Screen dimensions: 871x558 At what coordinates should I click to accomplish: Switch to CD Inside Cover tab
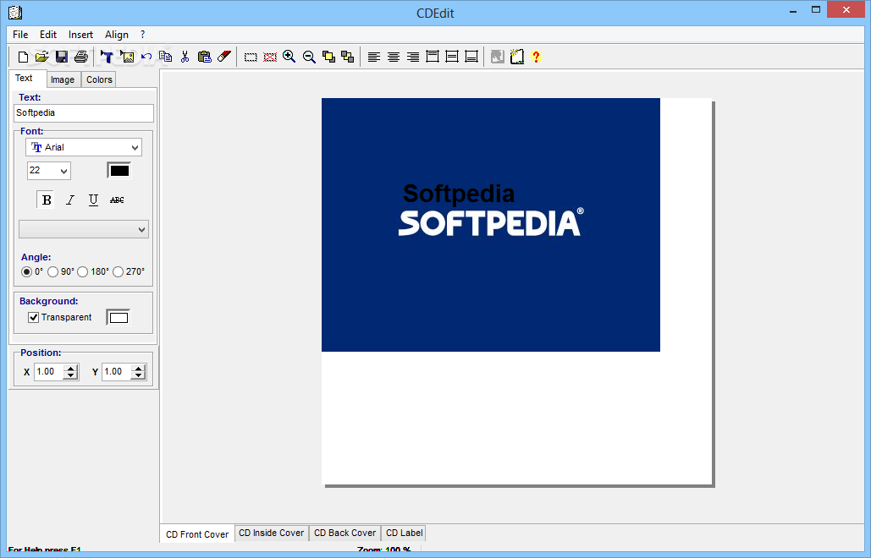[x=272, y=533]
